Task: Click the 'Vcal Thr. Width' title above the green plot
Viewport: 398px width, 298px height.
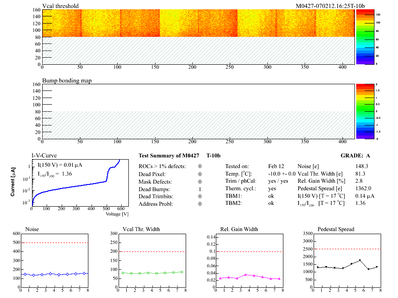Action: coord(141,229)
